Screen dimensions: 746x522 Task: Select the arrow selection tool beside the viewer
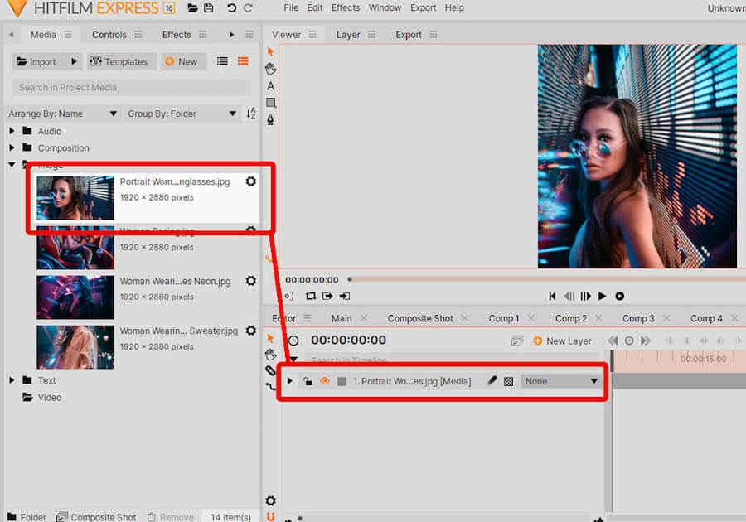269,51
